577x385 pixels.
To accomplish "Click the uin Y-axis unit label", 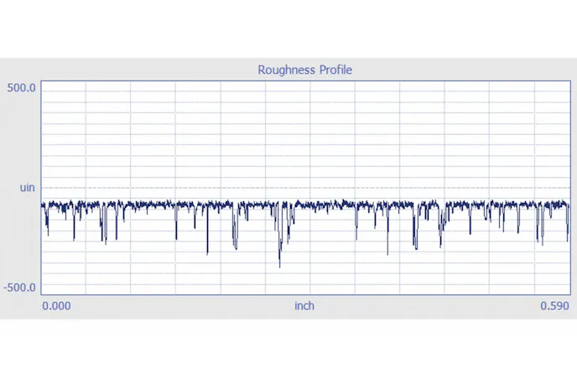I will point(27,187).
